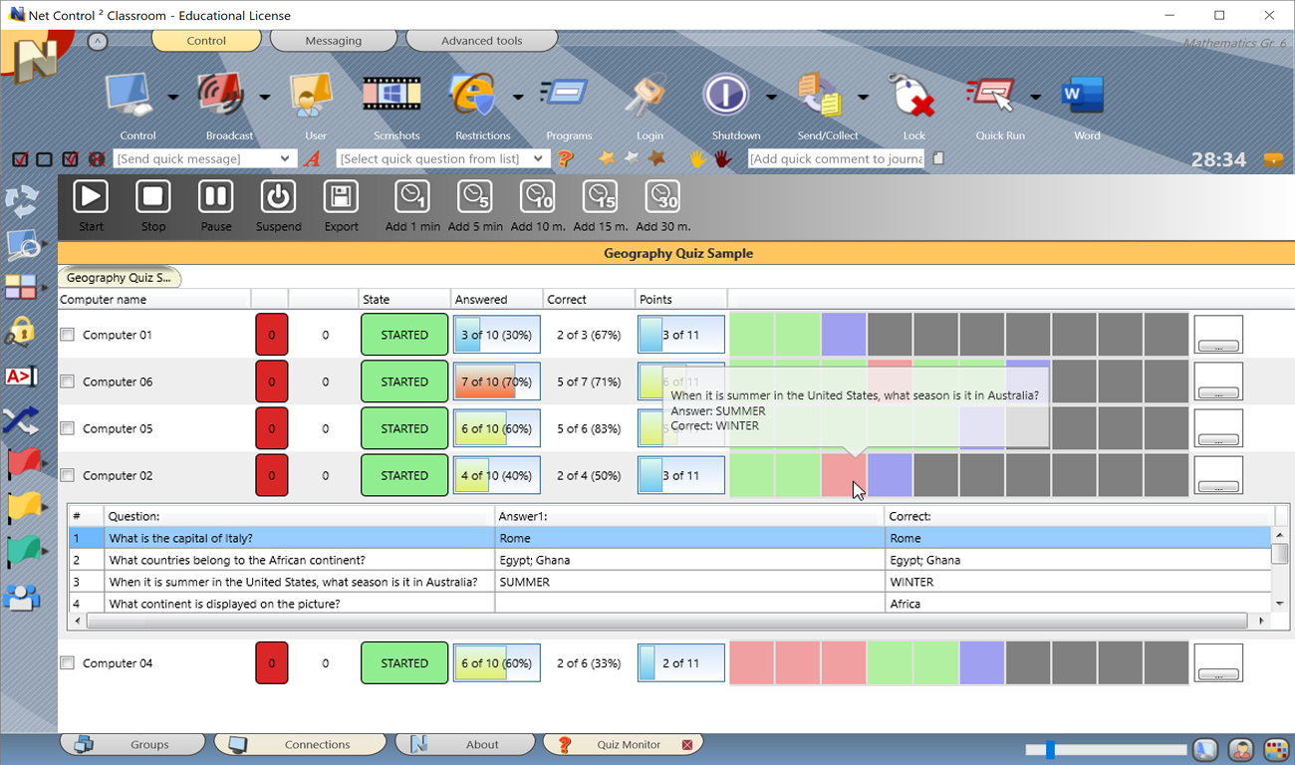Click the shuffle arrows sidebar icon
This screenshot has width=1295, height=765.
click(20, 421)
